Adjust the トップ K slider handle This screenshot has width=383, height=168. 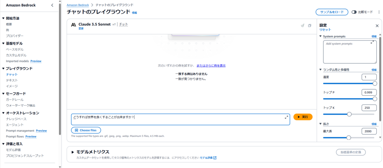click(x=349, y=114)
